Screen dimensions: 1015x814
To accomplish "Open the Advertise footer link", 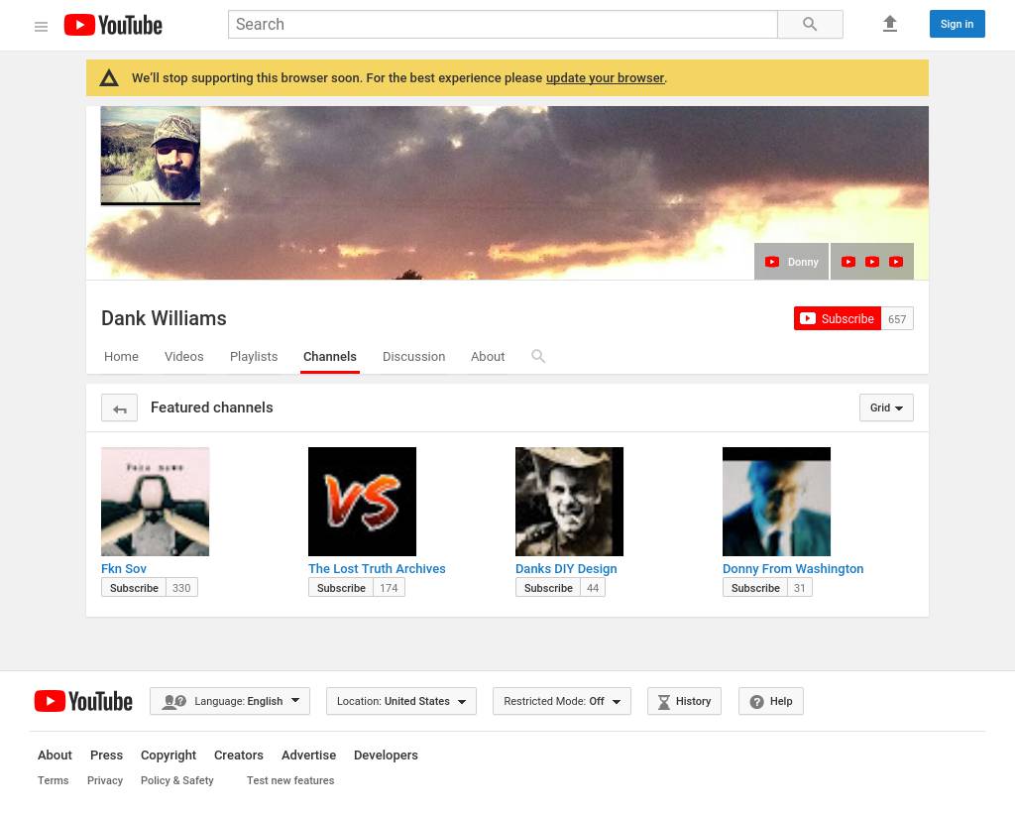I will click(309, 756).
